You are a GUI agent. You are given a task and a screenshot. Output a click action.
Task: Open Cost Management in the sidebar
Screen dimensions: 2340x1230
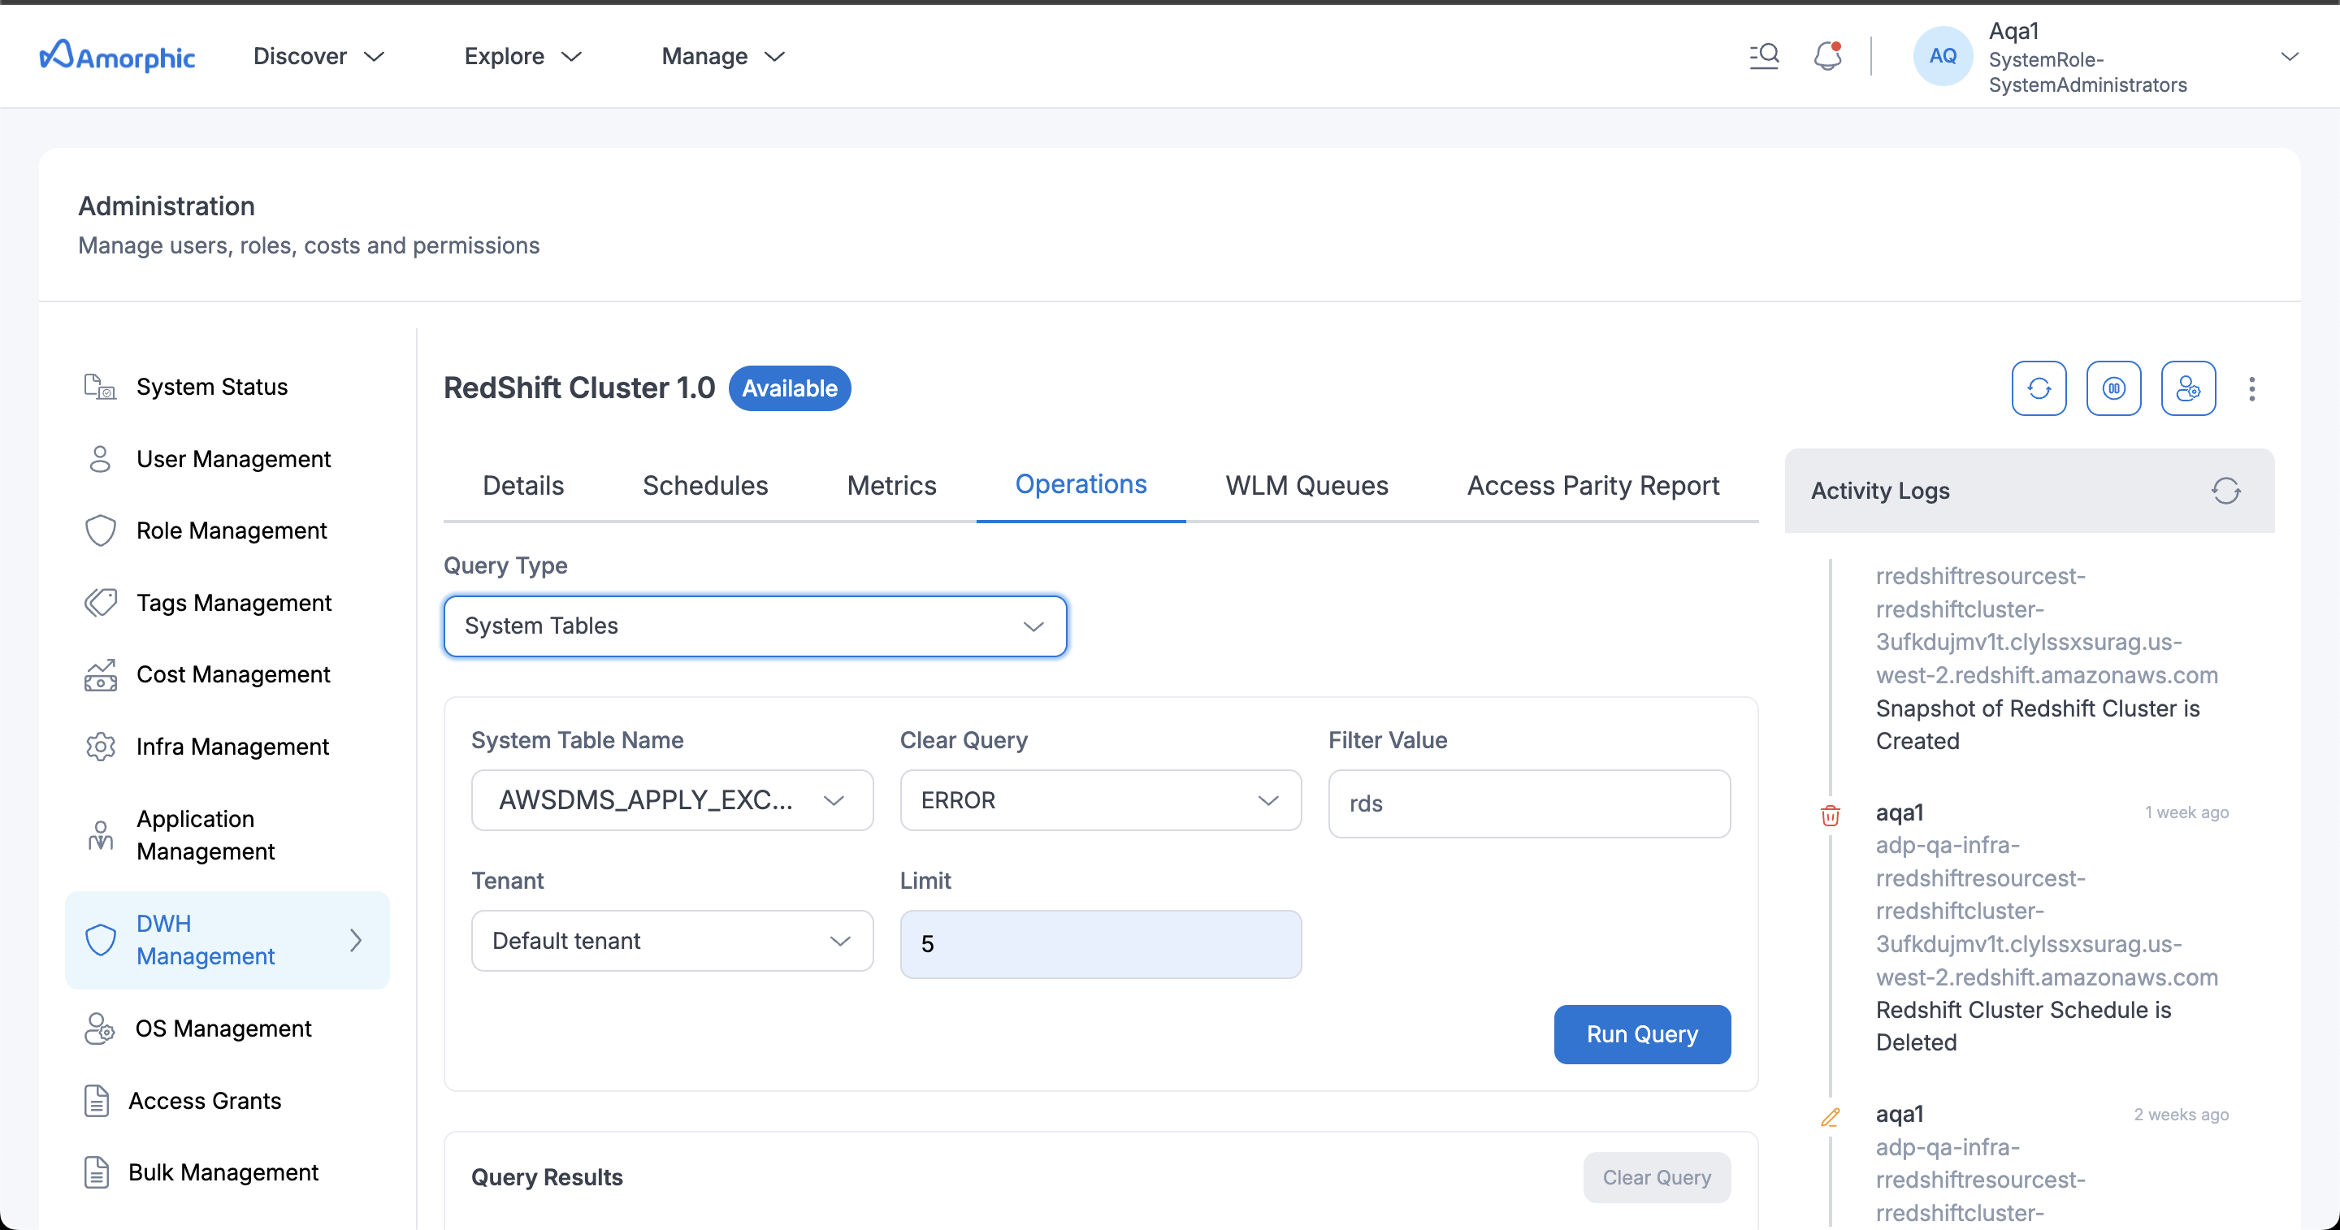tap(233, 674)
